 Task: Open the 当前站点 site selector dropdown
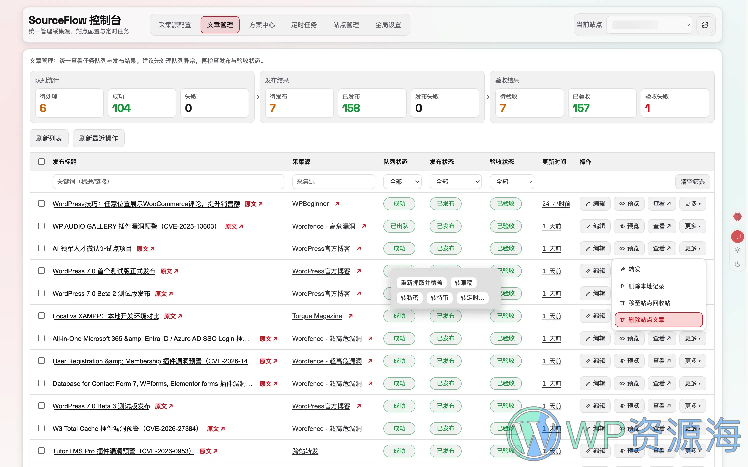coord(649,25)
